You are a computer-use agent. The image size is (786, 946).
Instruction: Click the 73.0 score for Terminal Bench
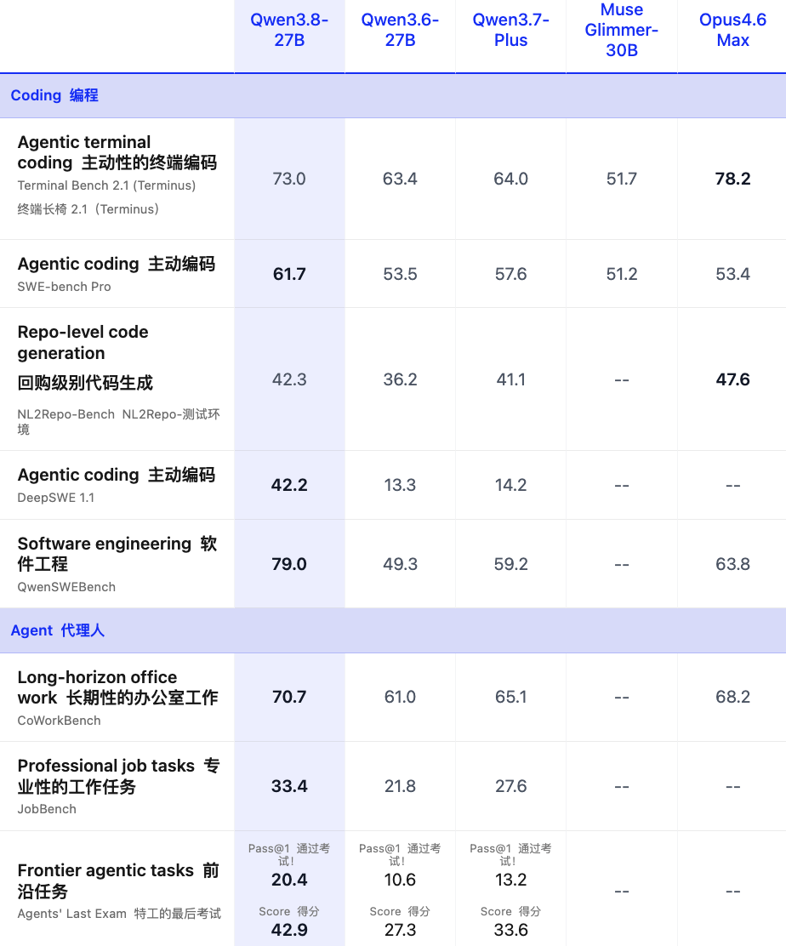point(289,179)
